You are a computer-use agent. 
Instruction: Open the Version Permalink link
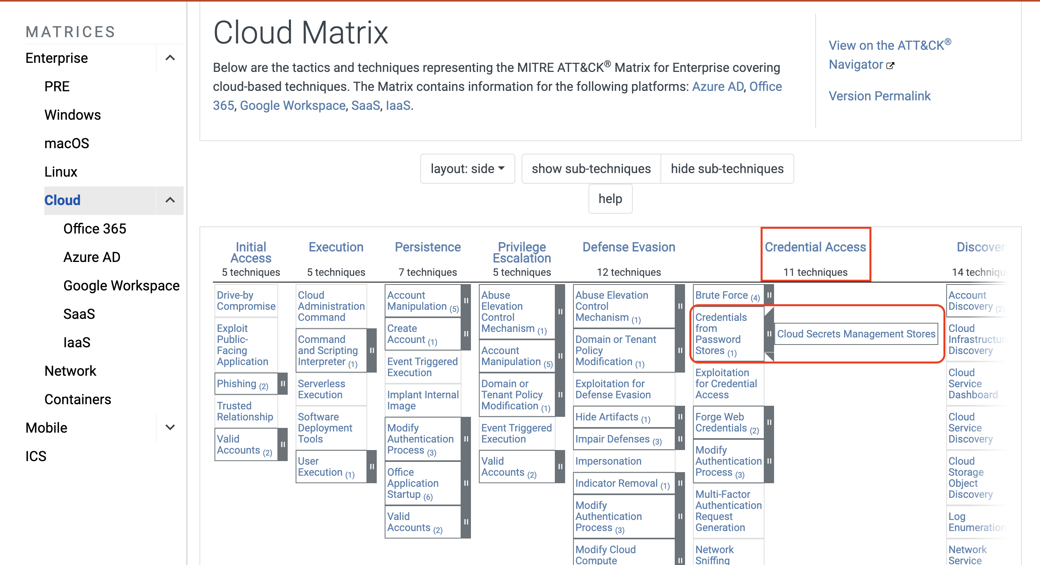point(880,96)
